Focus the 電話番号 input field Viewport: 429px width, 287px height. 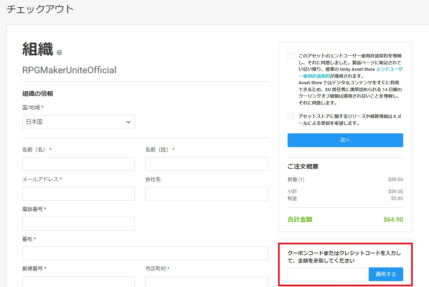click(x=78, y=224)
